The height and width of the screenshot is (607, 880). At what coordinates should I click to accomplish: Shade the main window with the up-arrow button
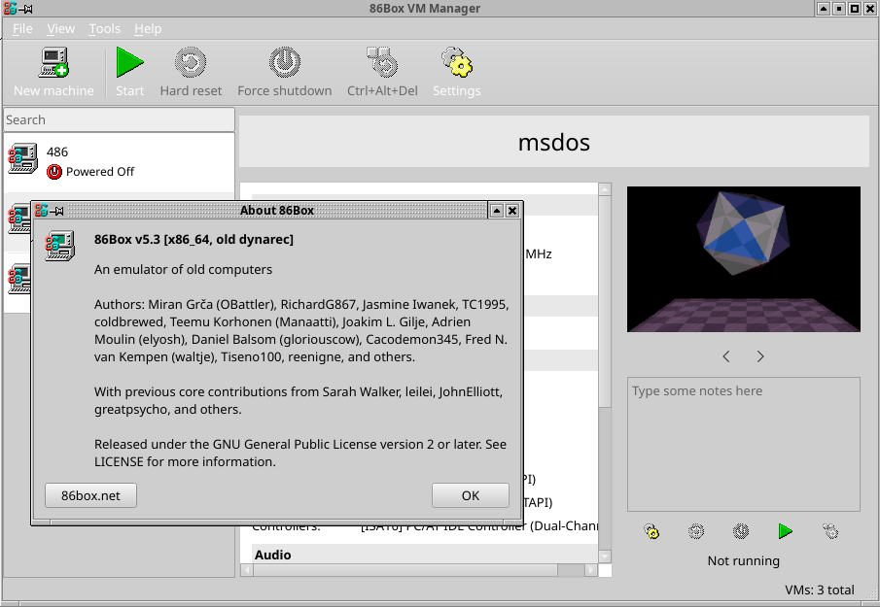click(824, 9)
